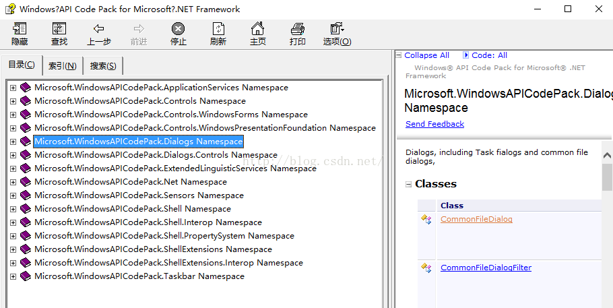Select Microsoft.WindowsAPICodePack.Taskbar Namespace row
The height and width of the screenshot is (308, 613).
click(x=139, y=276)
